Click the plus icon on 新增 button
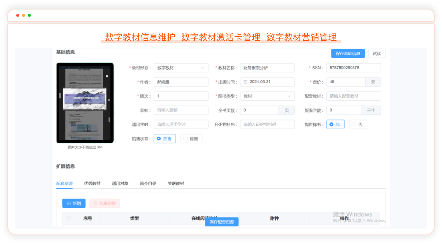 point(69,203)
